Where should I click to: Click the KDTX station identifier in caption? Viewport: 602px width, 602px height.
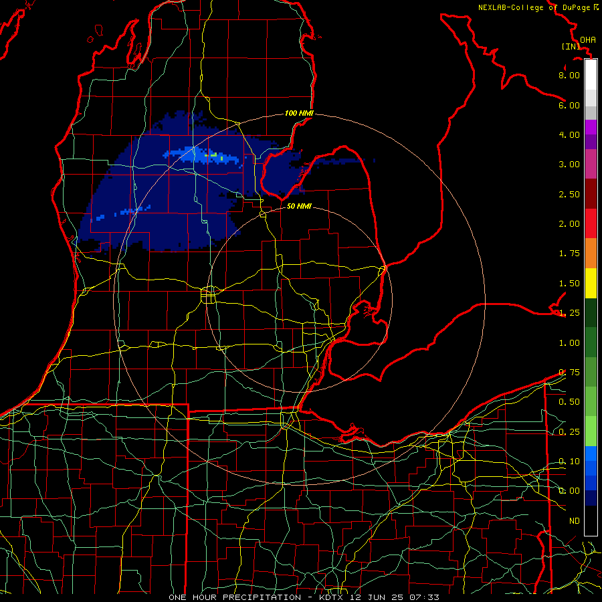tap(332, 597)
